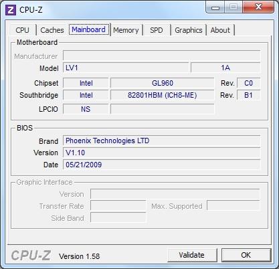279x269 pixels.
Task: Click the Graphic Interface Version field
Action: coord(175,194)
